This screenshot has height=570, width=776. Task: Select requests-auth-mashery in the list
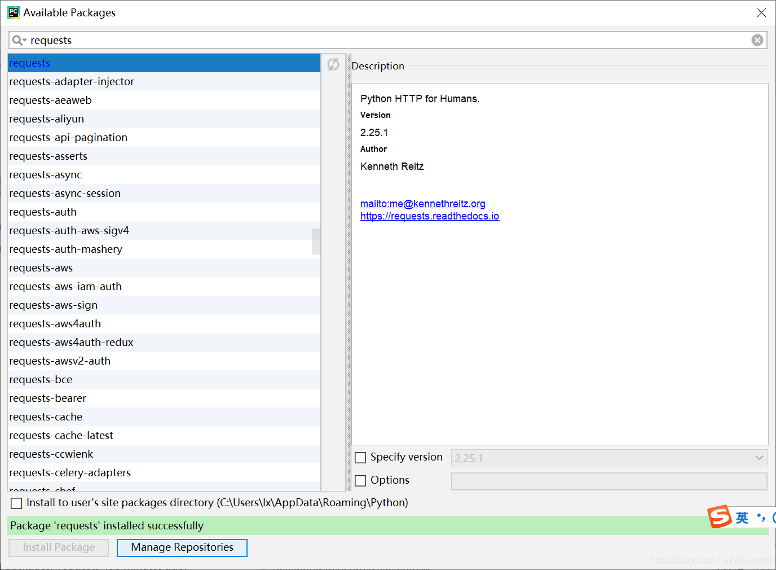(164, 249)
